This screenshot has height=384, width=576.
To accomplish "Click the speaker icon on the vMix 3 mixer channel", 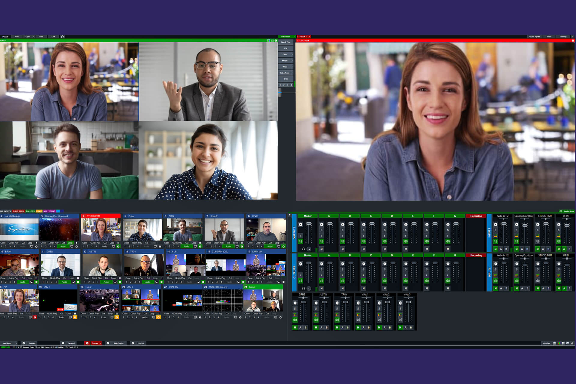I will point(400,320).
